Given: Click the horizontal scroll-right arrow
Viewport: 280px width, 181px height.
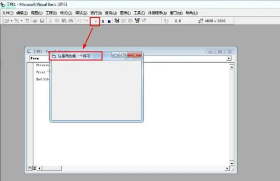Looking at the screenshot, I should tap(227, 168).
